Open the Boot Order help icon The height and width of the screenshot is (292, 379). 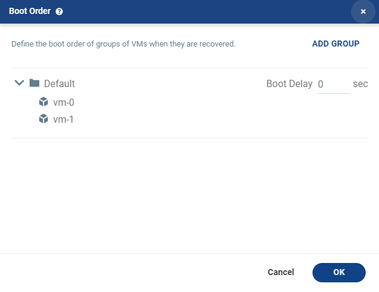click(x=59, y=11)
